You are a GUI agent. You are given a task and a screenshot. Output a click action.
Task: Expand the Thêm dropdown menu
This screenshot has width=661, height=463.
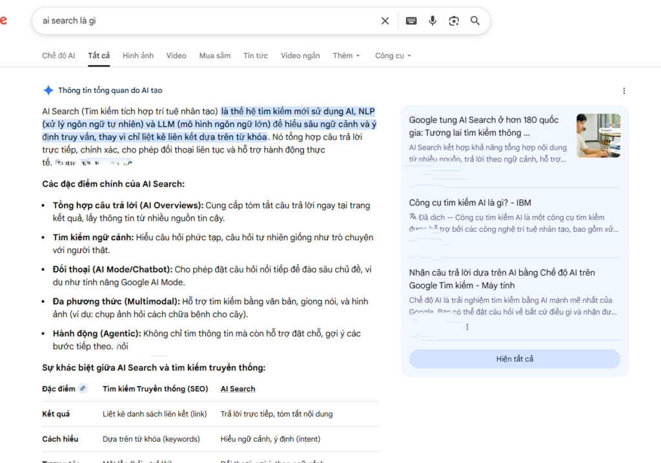[x=347, y=56]
